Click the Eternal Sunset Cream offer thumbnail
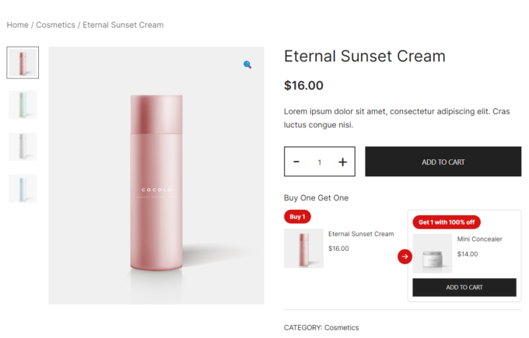This screenshot has height=338, width=529. [303, 249]
